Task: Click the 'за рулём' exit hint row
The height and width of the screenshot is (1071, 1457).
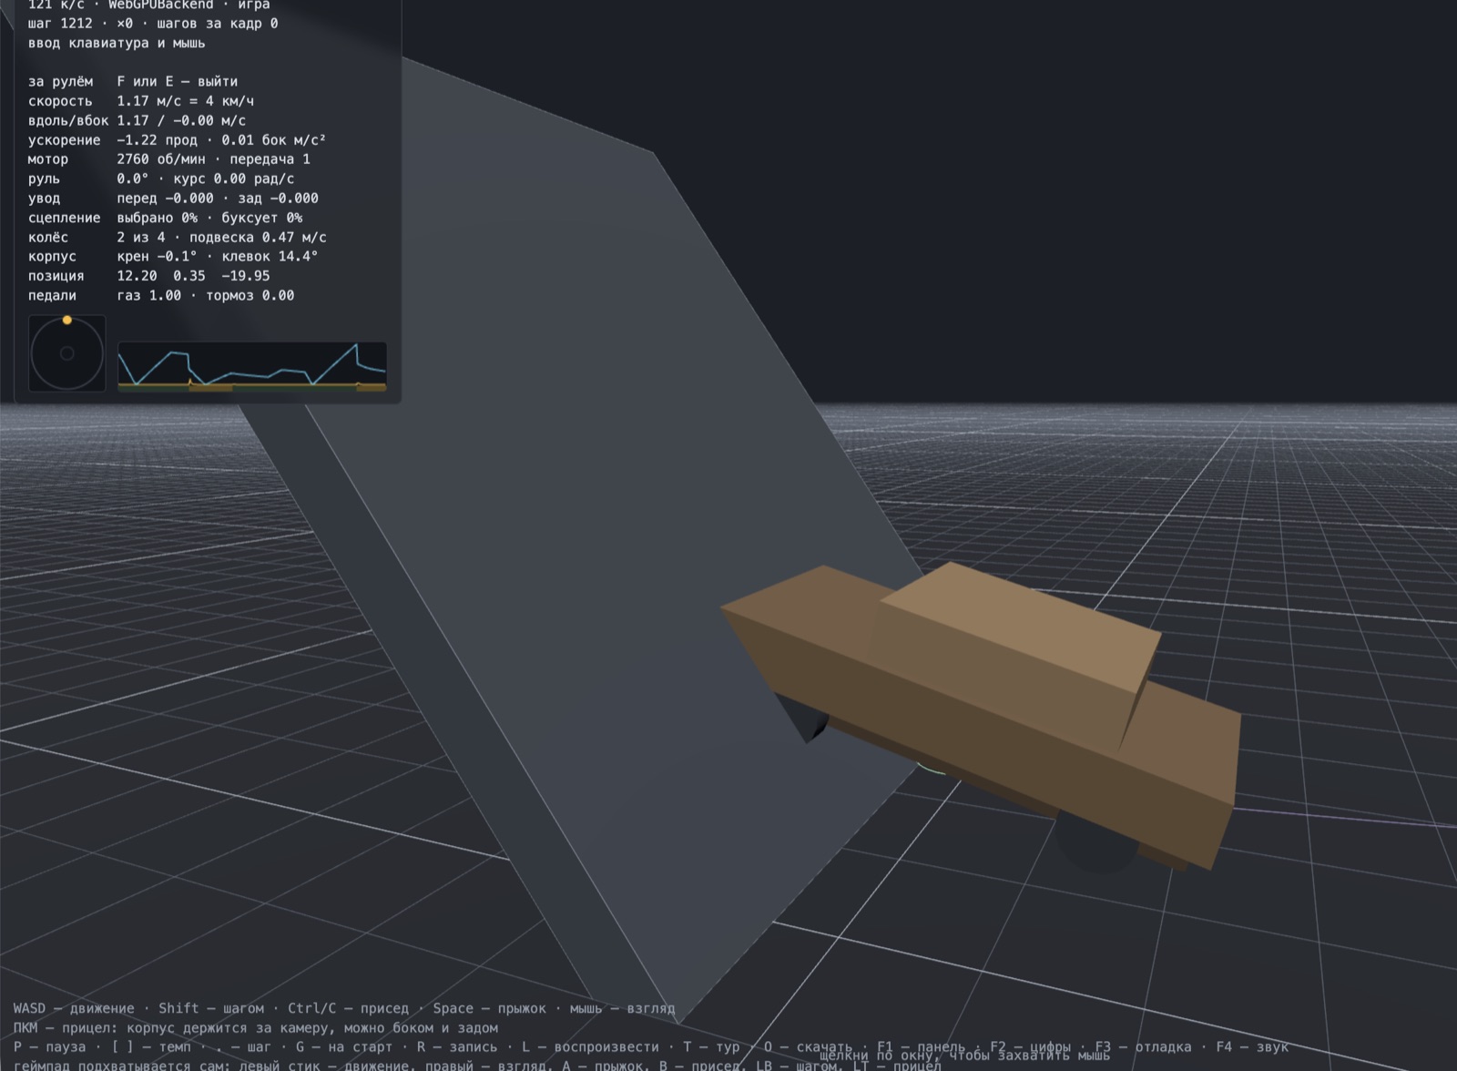Action: (133, 81)
